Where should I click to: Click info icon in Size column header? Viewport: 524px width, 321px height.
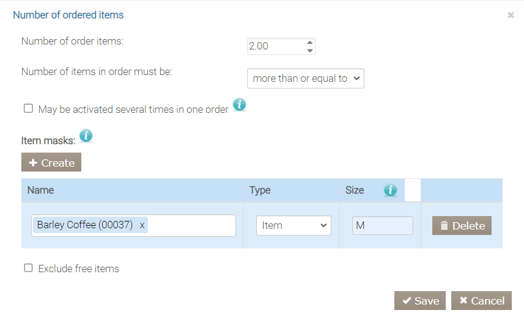390,190
